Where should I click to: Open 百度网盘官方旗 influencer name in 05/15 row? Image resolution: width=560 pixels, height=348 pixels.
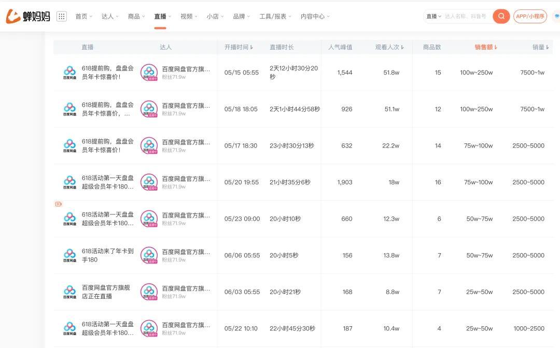pos(186,69)
